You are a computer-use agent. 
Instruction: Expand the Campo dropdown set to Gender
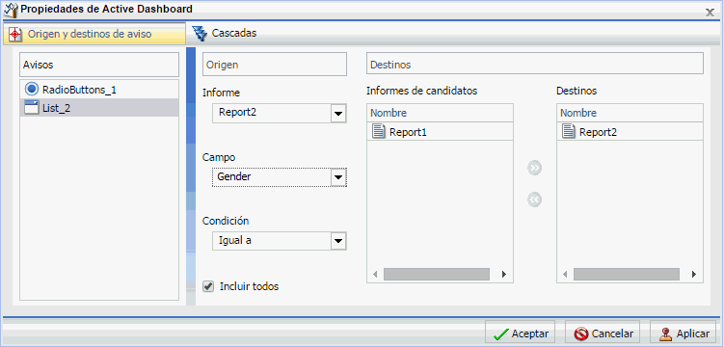point(280,177)
